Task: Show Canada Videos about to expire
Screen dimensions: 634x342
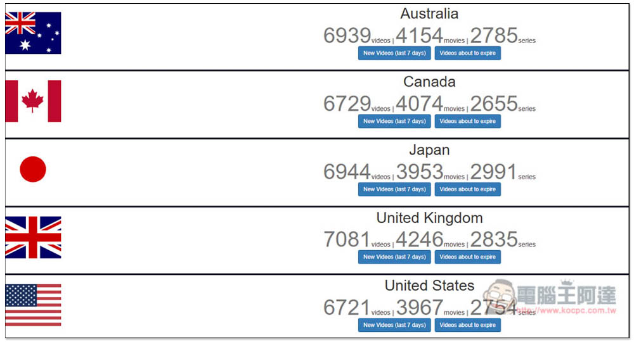Action: pyautogui.click(x=467, y=121)
